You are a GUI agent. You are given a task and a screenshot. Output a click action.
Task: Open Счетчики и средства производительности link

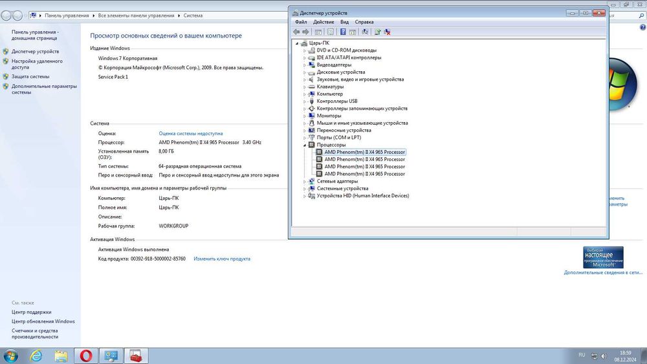coord(35,334)
